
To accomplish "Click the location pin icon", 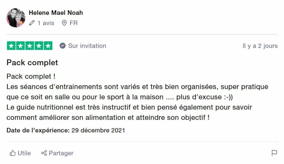I will 64,23.
